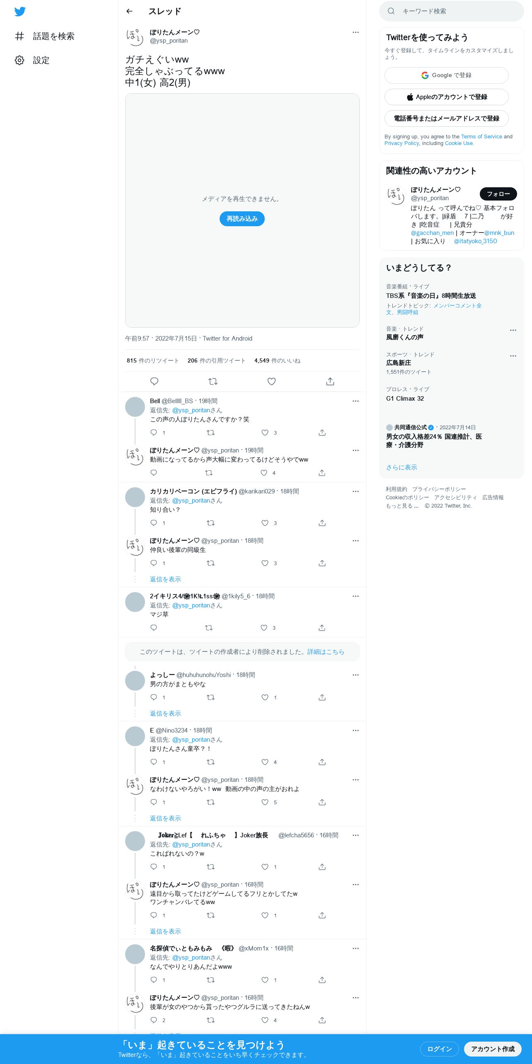Image resolution: width=532 pixels, height=1064 pixels.
Task: Reply to the main tweet via bubble icon
Action: click(154, 381)
